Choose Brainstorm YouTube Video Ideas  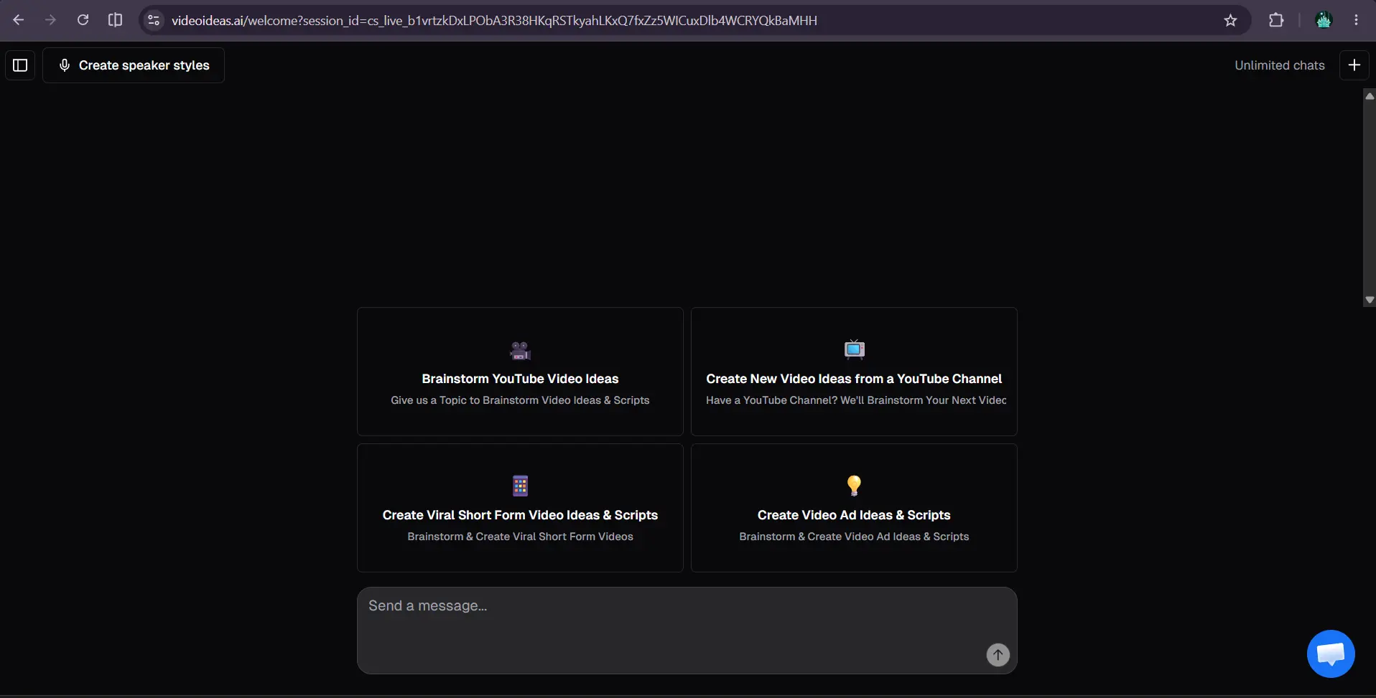(520, 372)
